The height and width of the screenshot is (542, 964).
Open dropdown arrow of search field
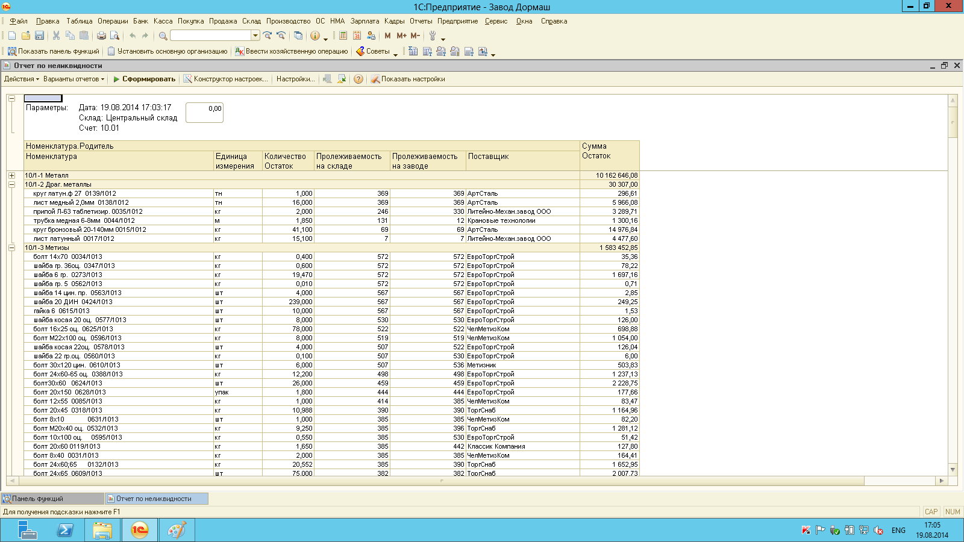pyautogui.click(x=255, y=36)
